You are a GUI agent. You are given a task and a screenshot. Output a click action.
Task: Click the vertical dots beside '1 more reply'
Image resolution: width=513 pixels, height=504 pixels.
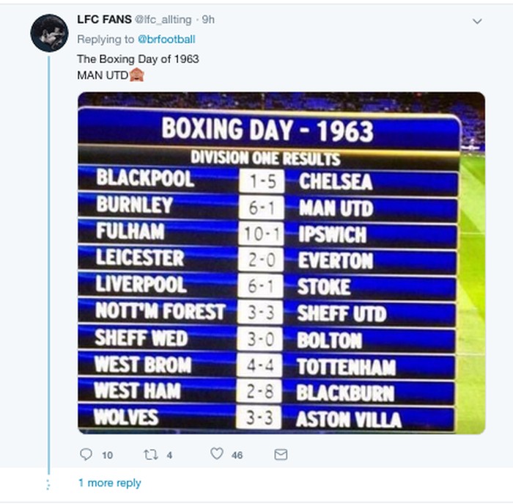point(49,484)
